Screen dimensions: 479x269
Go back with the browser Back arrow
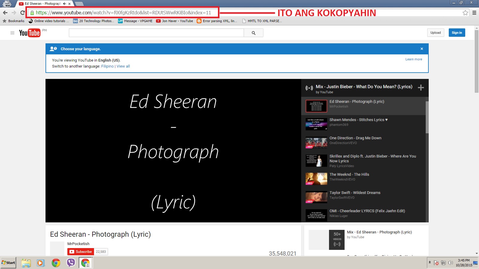point(5,13)
